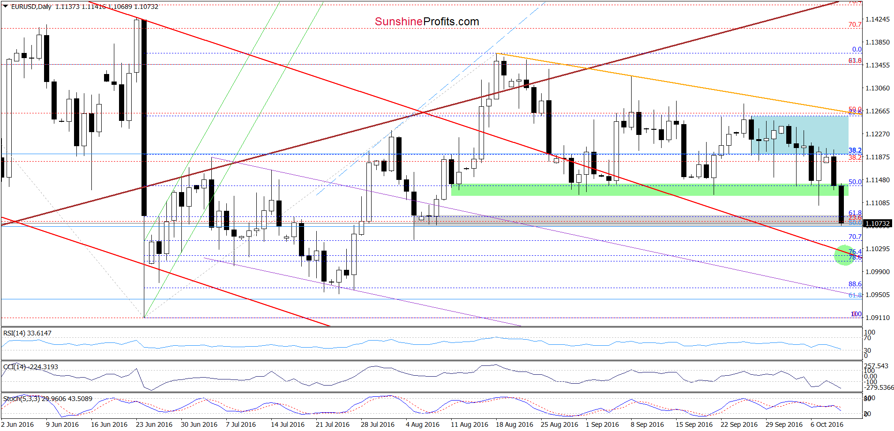This screenshot has width=894, height=431.
Task: Click the 28 Jul 2016 date label
Action: (378, 424)
